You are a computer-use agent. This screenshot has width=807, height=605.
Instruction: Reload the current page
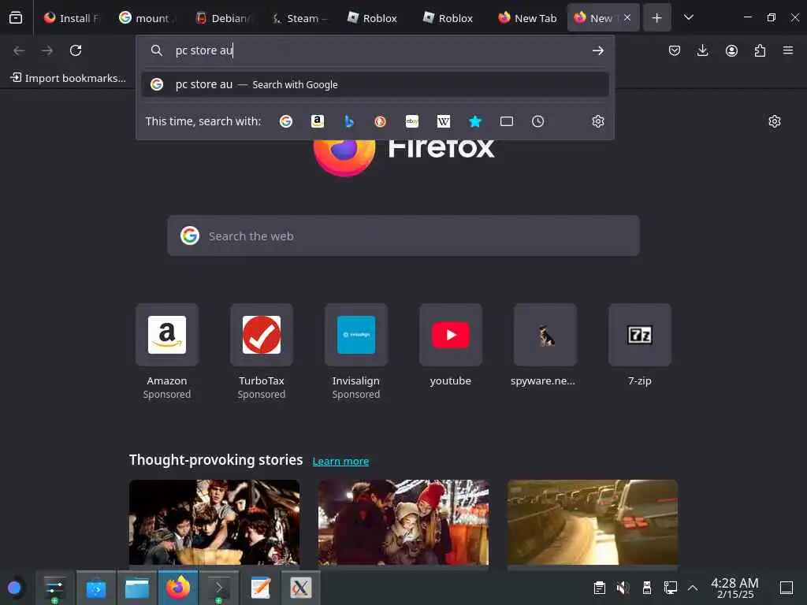[76, 50]
